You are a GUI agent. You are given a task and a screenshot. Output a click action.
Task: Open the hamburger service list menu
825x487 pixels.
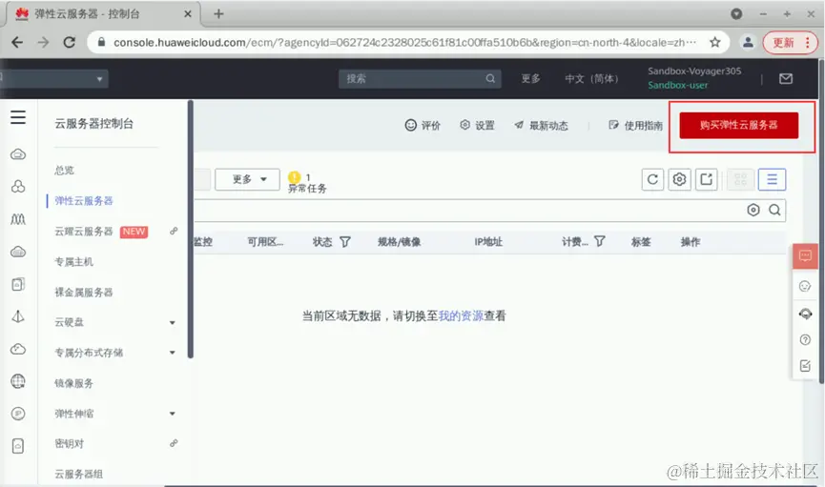pyautogui.click(x=18, y=117)
